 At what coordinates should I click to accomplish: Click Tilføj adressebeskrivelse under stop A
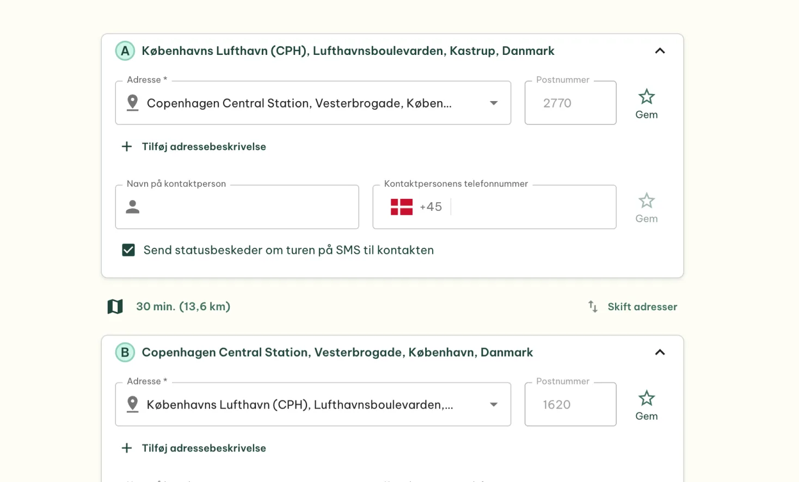coord(204,146)
